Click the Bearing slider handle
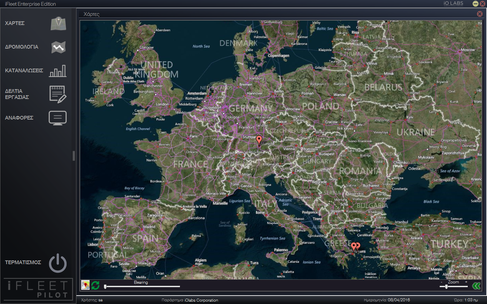The image size is (487, 304). (106, 286)
